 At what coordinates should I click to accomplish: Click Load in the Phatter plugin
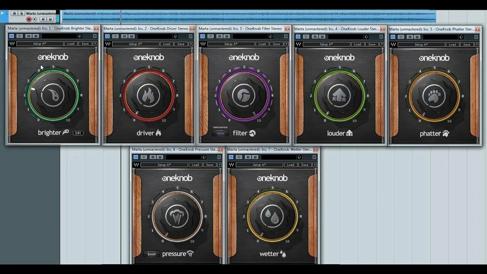pos(452,45)
